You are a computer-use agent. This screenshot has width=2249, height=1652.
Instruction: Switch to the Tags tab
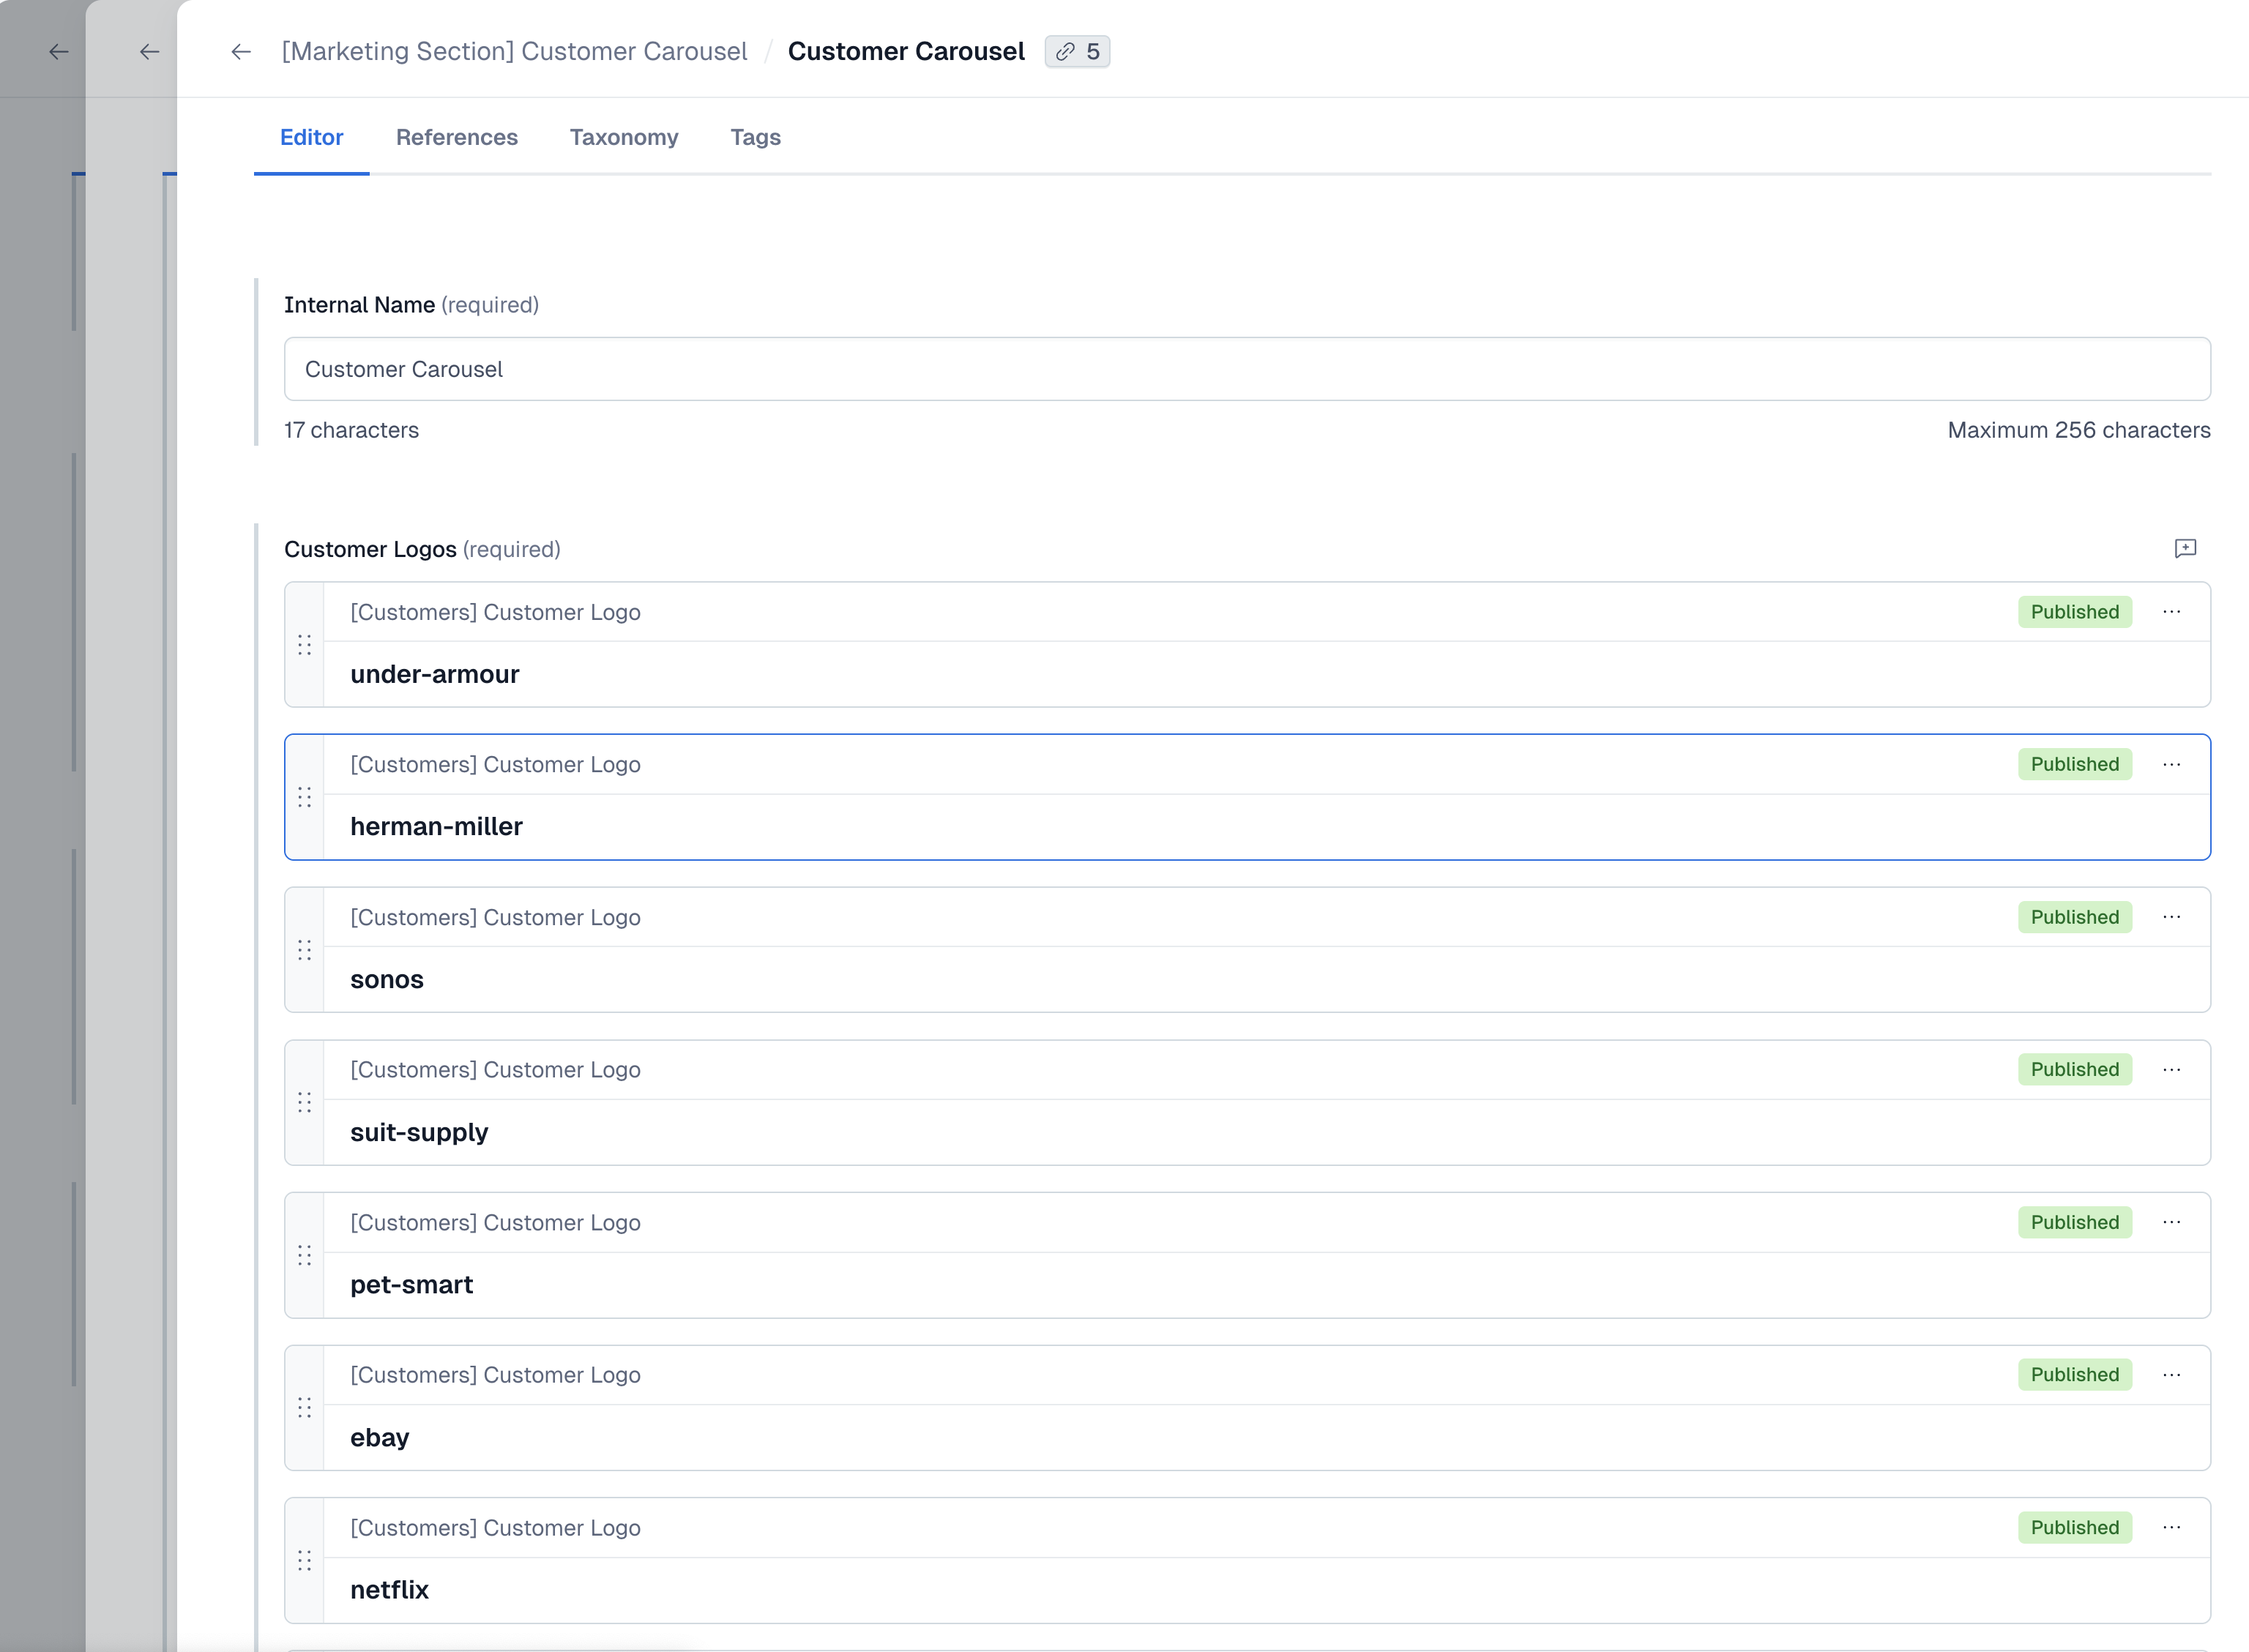coord(755,138)
